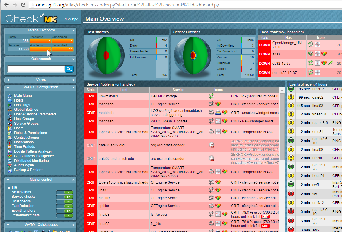Screen dimensions: 342x232
Task: Minimize the Quicksearch snapin
Action: pyautogui.click(x=8, y=59)
